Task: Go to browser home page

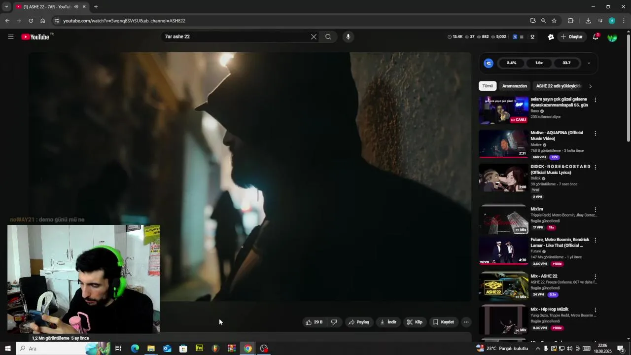Action: tap(42, 21)
